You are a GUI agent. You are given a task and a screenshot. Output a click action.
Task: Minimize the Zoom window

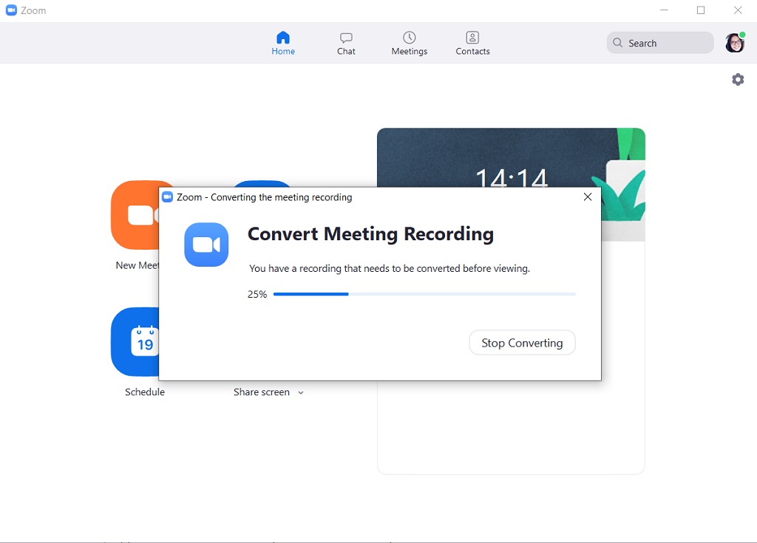pyautogui.click(x=664, y=10)
